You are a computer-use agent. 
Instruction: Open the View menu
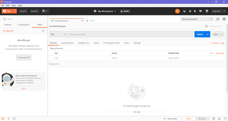[14, 5]
